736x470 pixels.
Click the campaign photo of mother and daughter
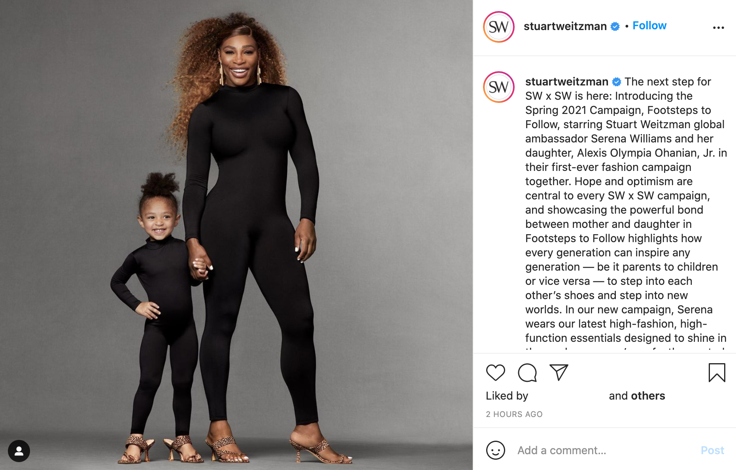tap(236, 235)
